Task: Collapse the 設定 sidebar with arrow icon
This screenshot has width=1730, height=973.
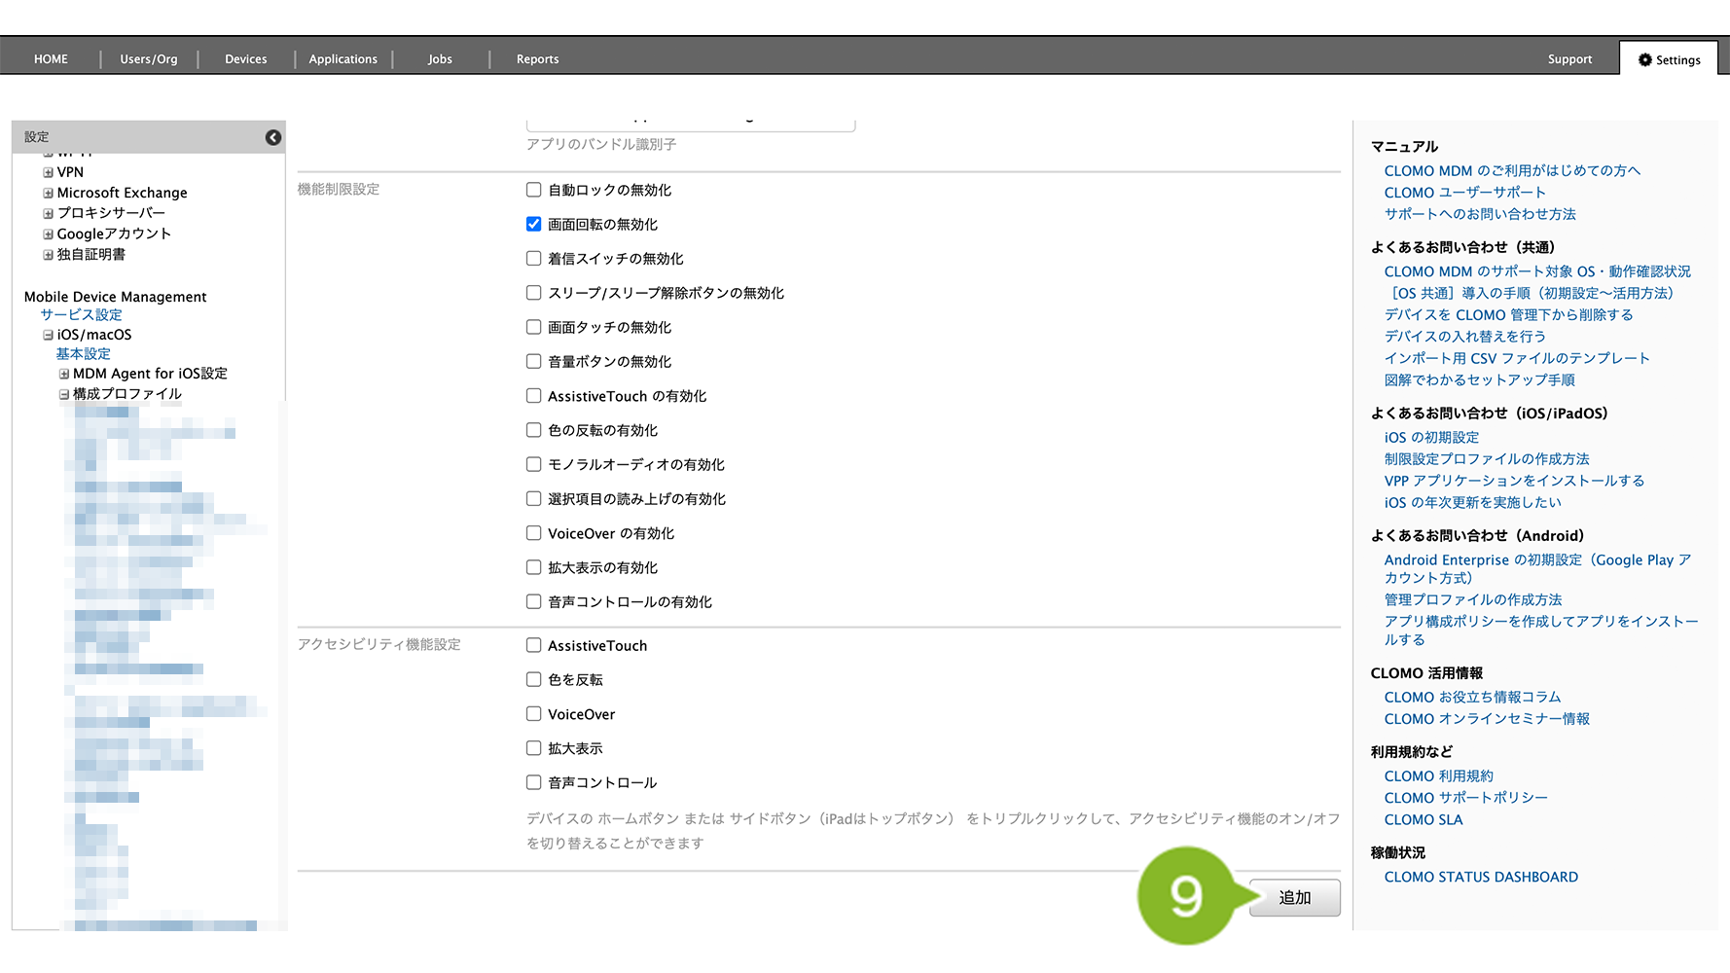Action: pos(273,137)
